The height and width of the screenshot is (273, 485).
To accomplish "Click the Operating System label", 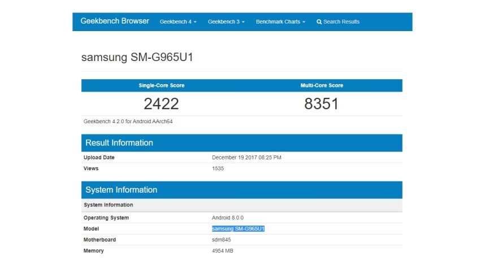I will pos(106,218).
